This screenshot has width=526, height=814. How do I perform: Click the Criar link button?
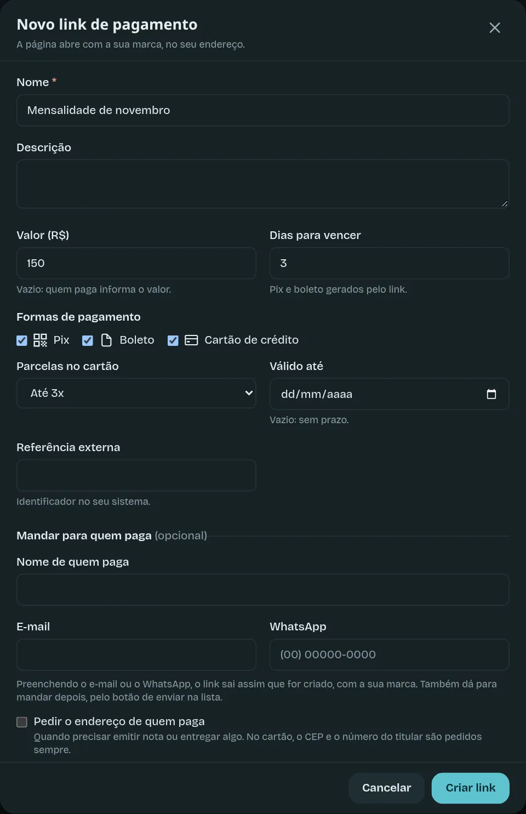coord(471,788)
